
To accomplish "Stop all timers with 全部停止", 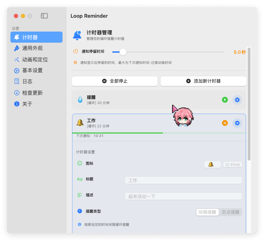I will (x=115, y=81).
